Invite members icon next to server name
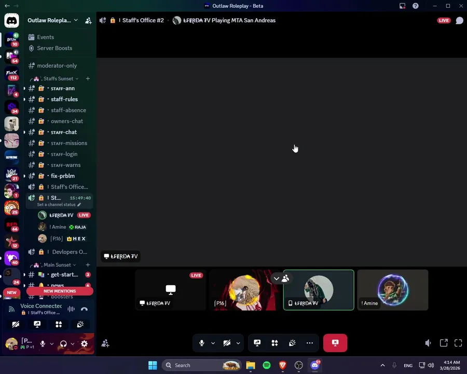Image resolution: width=467 pixels, height=374 pixels. click(x=88, y=21)
